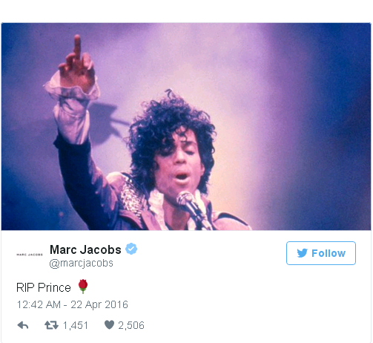The height and width of the screenshot is (343, 373).
Task: Click the word Follow in the button
Action: point(329,253)
